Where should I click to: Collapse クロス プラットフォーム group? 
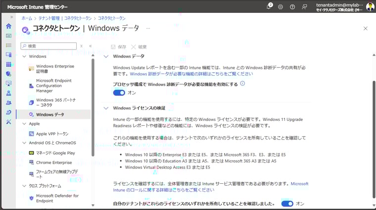click(24, 186)
